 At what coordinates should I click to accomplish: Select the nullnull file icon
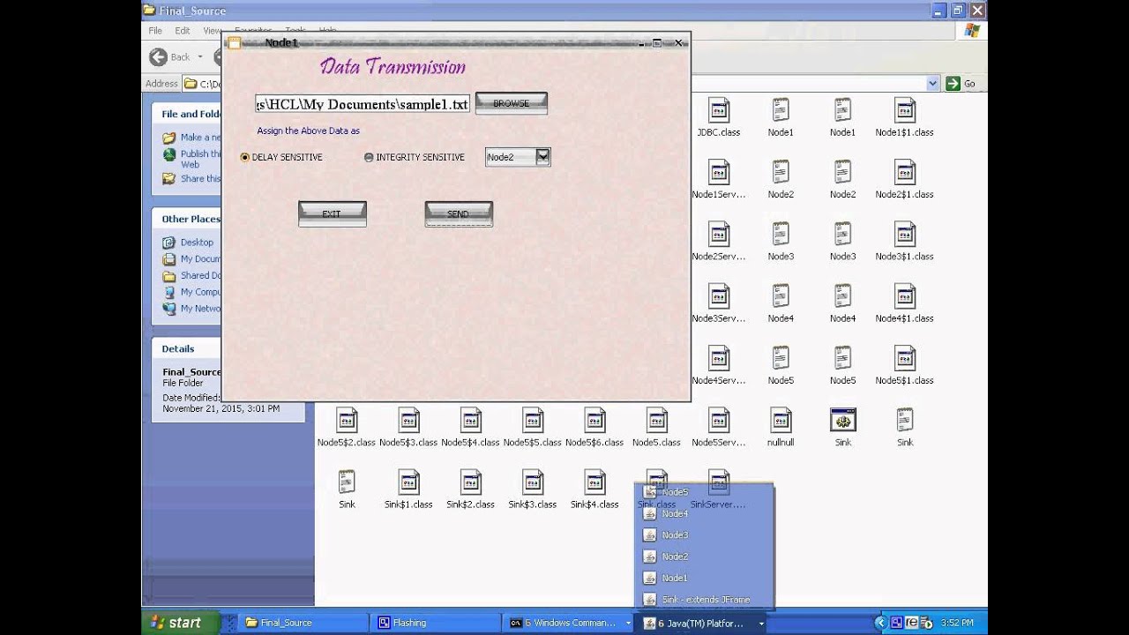tap(781, 421)
